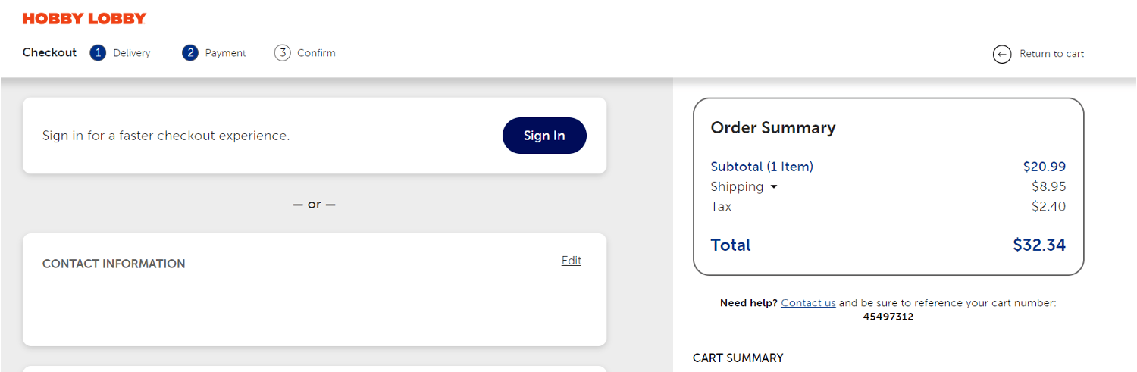Expand the Shipping dropdown arrow
The height and width of the screenshot is (372, 1137).
[x=774, y=187]
